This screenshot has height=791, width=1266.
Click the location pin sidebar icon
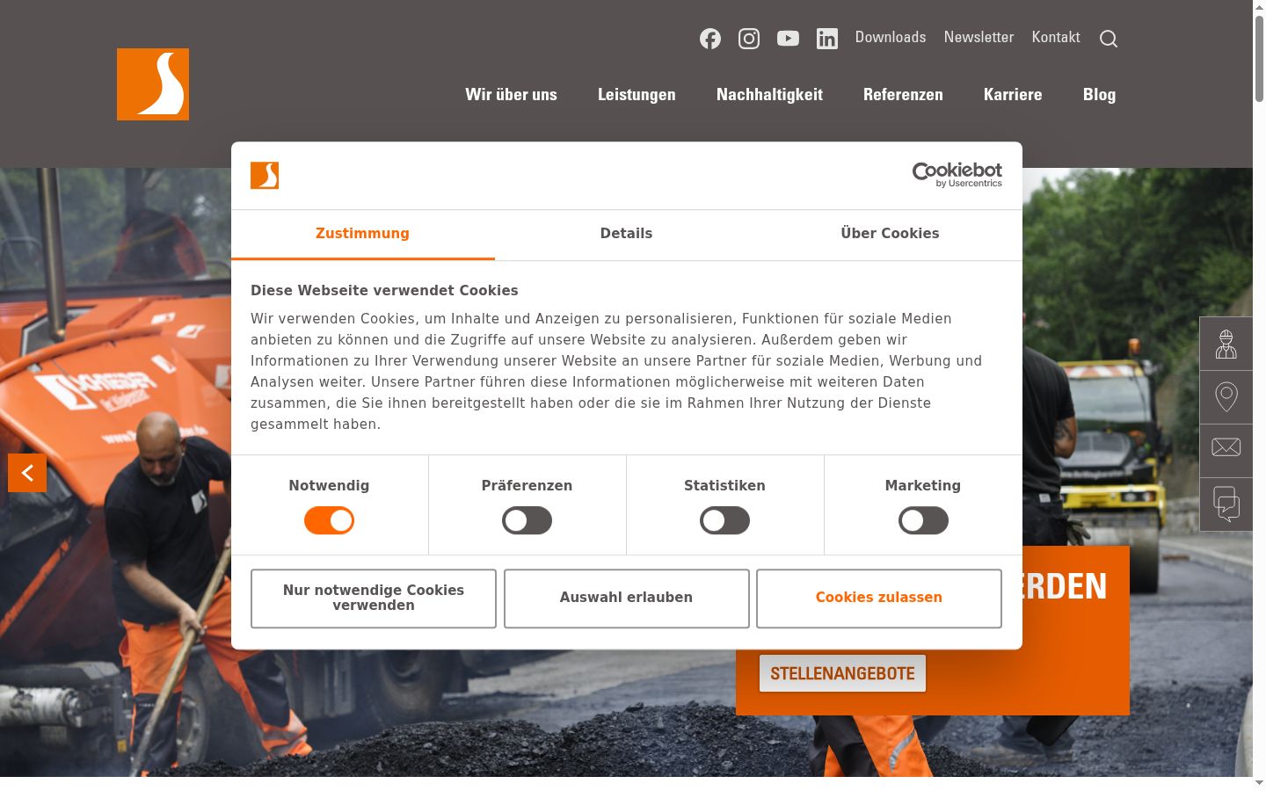pos(1226,397)
